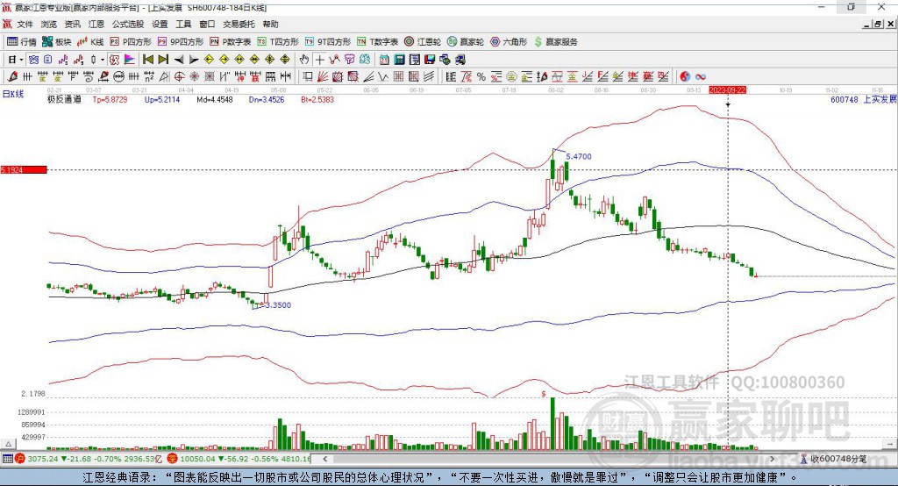Screen dimensions: 898x486
Task: Click the grid icon in status bar
Action: click(x=7, y=459)
